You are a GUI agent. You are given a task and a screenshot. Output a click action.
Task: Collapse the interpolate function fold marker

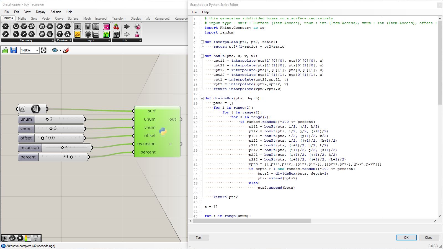pos(202,42)
